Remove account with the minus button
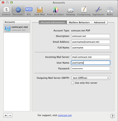The width and height of the screenshot is (118, 121). click(x=10, y=115)
